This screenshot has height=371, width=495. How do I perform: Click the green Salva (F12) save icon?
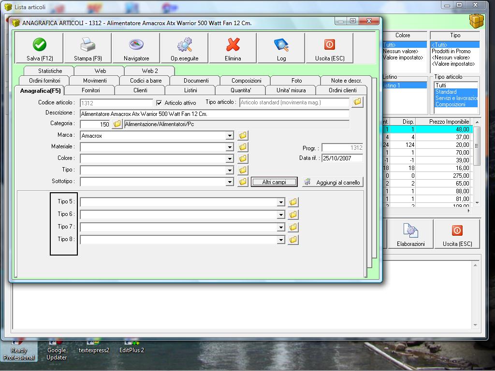click(40, 45)
